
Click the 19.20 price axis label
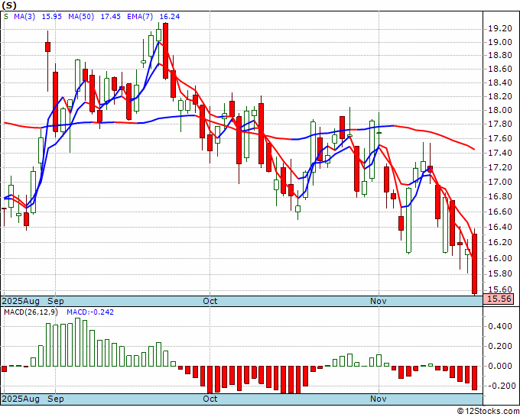pos(500,28)
